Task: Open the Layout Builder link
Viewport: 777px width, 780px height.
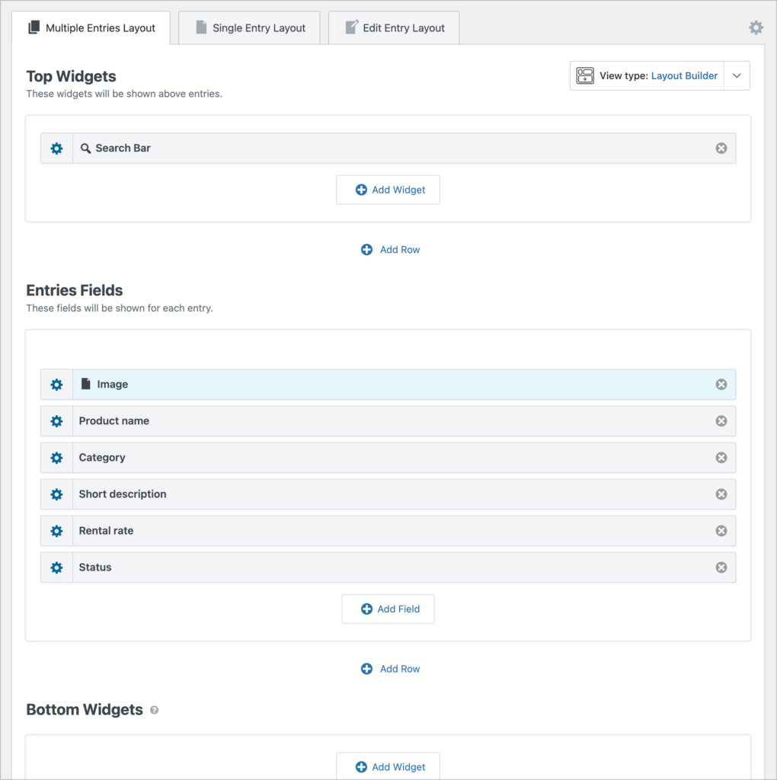Action: (x=684, y=75)
